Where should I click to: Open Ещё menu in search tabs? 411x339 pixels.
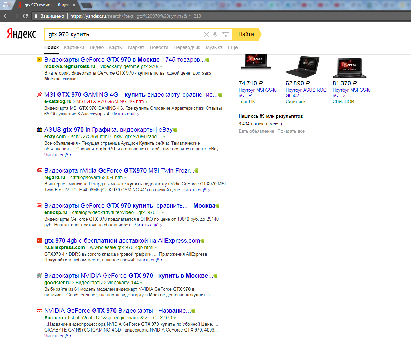233,47
